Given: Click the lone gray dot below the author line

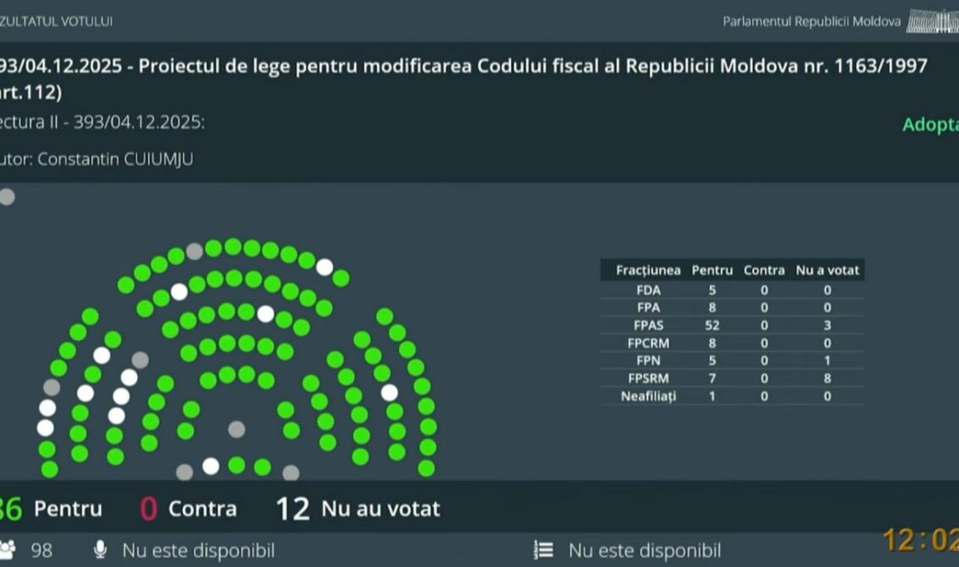Looking at the screenshot, I should point(7,197).
